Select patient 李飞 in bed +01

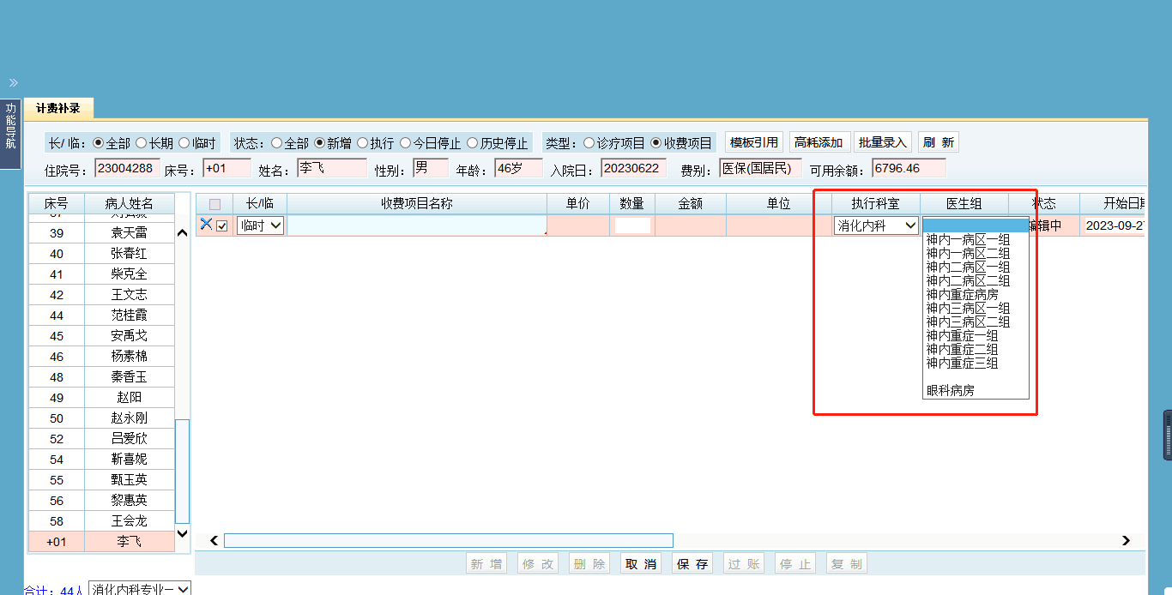[x=101, y=542]
